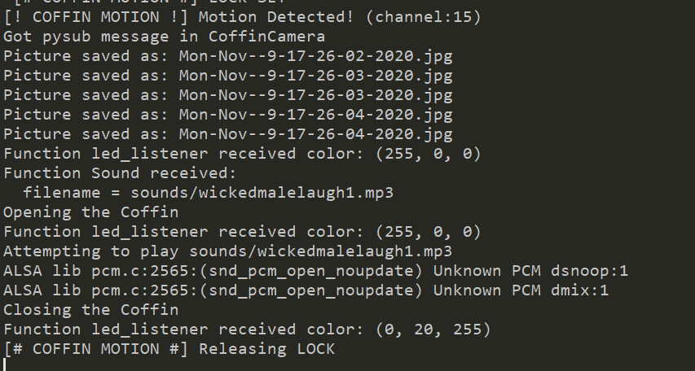This screenshot has height=371, width=695.
Task: Click the first Mon-Nov--9-17-26-03-2020.jpg filename
Action: click(315, 75)
